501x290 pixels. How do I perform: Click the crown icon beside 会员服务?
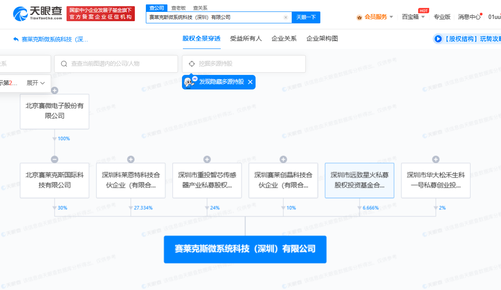click(359, 17)
